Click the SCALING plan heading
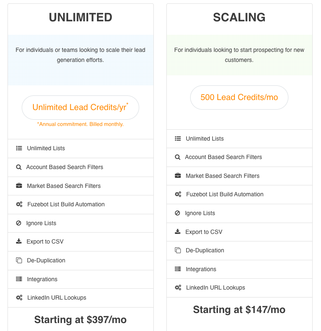 (239, 17)
